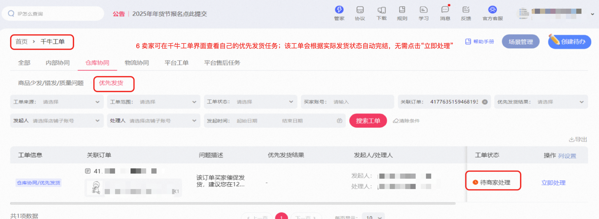Screen dimensions: 599x219
Task: Open the 工单状态 dropdown
Action: tap(251, 102)
